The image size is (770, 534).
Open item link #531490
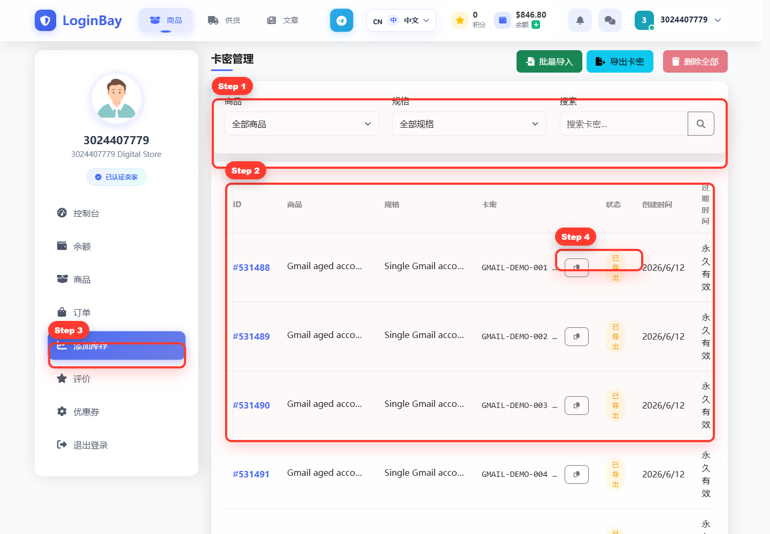[251, 405]
